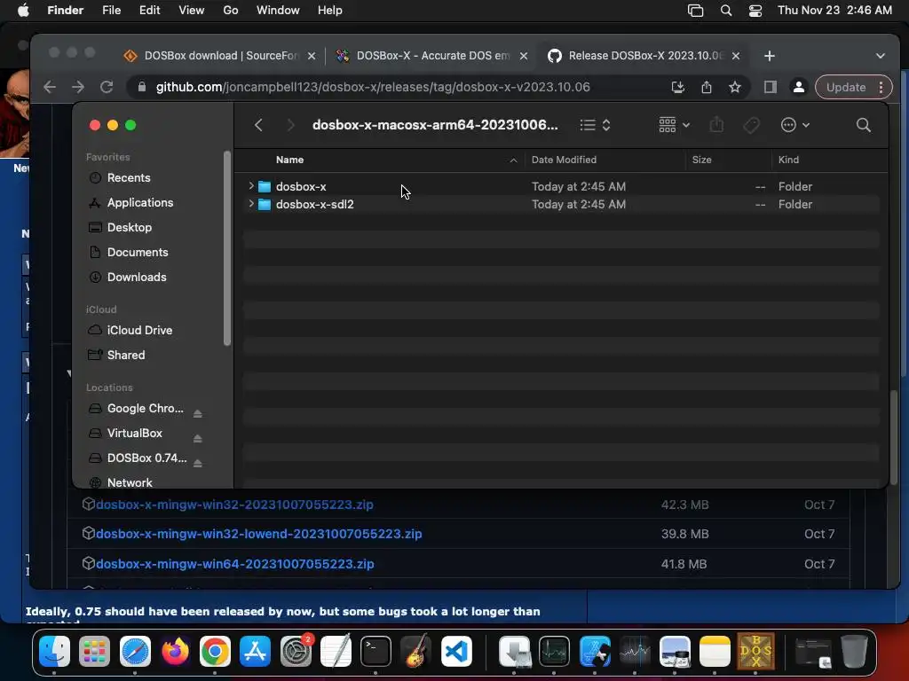Eject the VirtualBox volume
Screen dimensions: 909x681
click(198, 438)
